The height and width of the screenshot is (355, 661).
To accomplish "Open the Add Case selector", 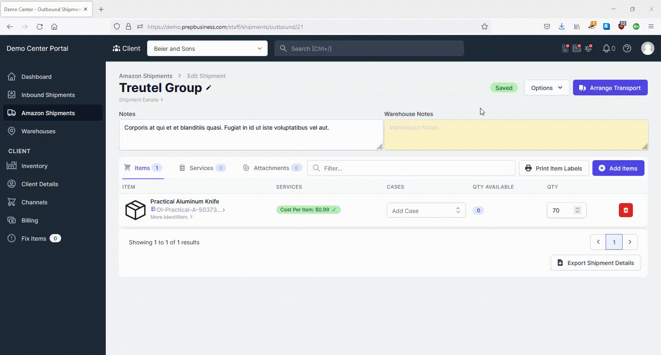I will coord(426,211).
